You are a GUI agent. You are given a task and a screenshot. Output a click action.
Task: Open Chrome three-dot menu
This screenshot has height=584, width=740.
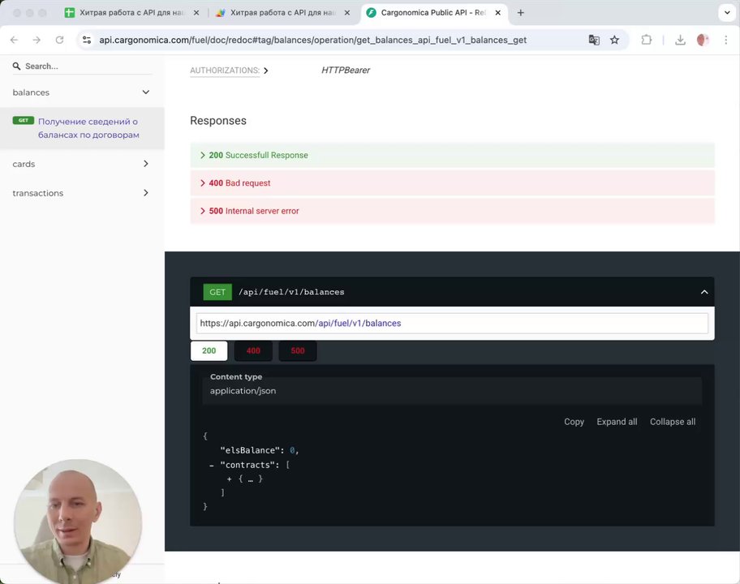pos(726,40)
